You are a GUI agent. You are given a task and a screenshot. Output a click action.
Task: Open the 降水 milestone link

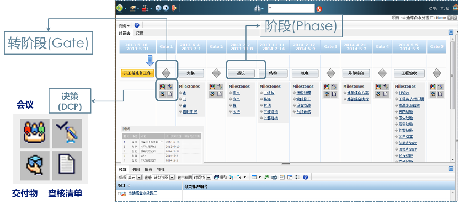tap(236, 93)
